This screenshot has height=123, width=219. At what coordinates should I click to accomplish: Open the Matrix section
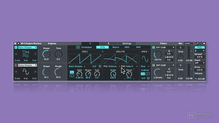(116, 47)
